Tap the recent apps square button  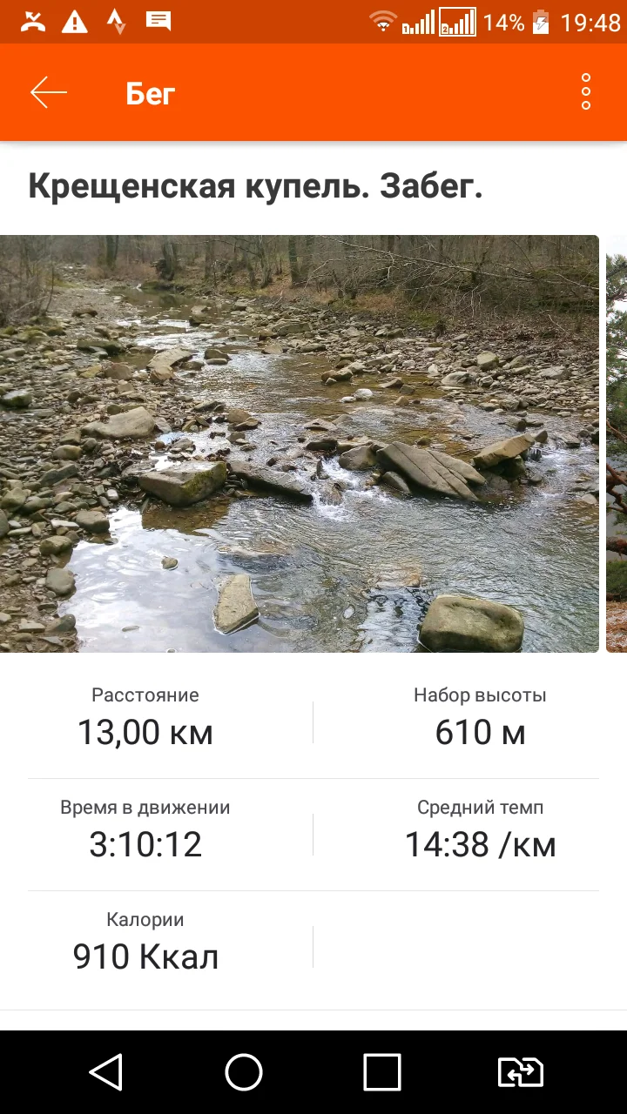[x=382, y=1072]
